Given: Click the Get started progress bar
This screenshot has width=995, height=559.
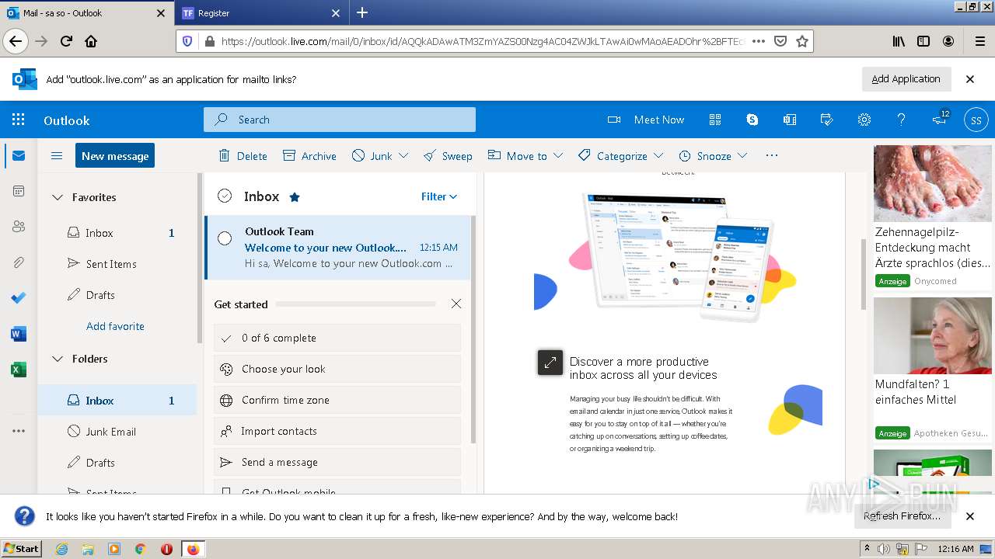Looking at the screenshot, I should point(355,304).
